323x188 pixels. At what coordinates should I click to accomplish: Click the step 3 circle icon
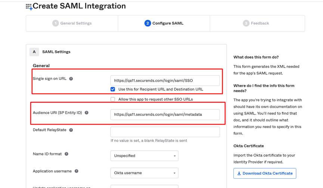pos(246,23)
